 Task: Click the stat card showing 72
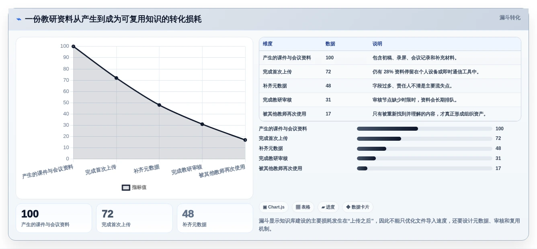pos(134,218)
